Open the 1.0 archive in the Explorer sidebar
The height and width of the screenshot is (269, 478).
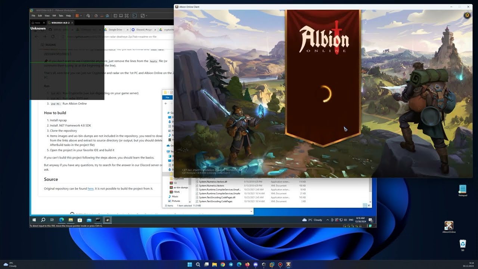click(x=173, y=183)
